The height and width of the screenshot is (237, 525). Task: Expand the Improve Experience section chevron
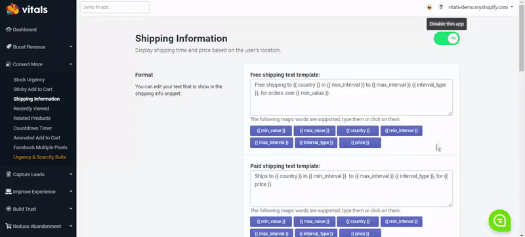(71, 192)
